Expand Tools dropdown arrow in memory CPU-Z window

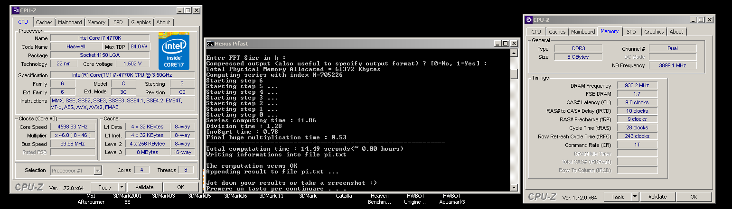(635, 197)
